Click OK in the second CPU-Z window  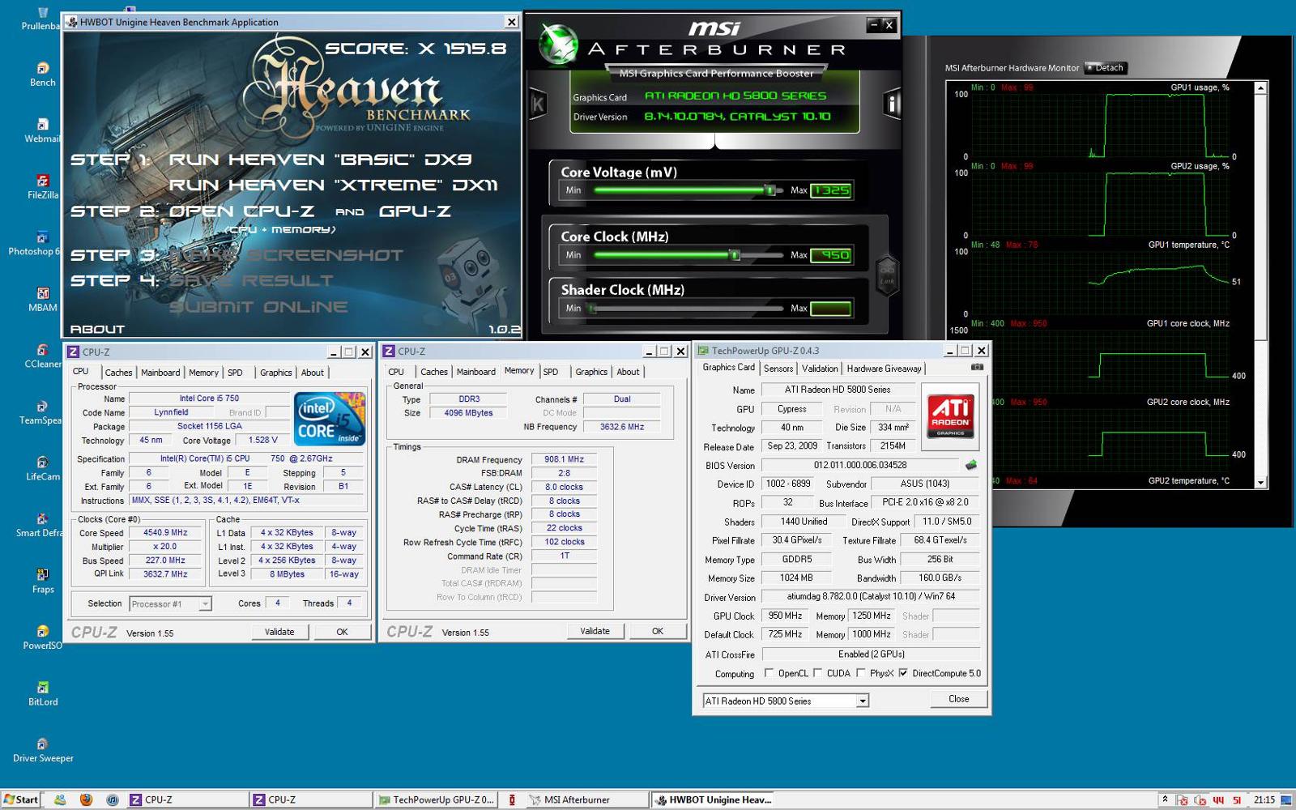658,631
